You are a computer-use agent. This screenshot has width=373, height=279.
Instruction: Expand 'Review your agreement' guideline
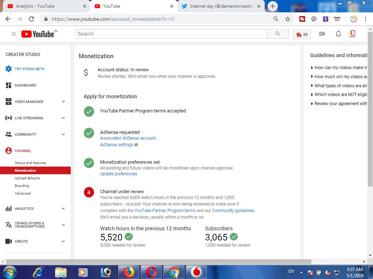click(x=339, y=103)
